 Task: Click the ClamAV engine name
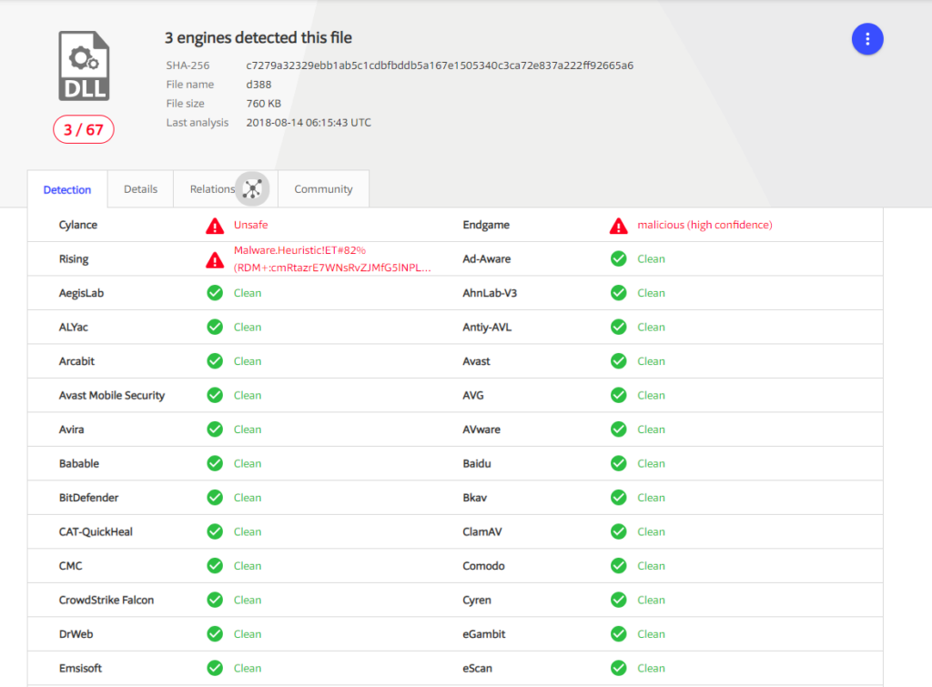482,532
